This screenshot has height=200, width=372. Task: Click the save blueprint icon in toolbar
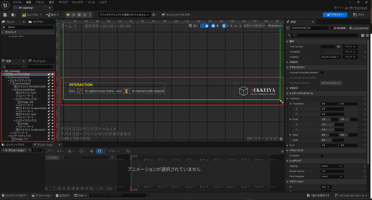pos(5,15)
